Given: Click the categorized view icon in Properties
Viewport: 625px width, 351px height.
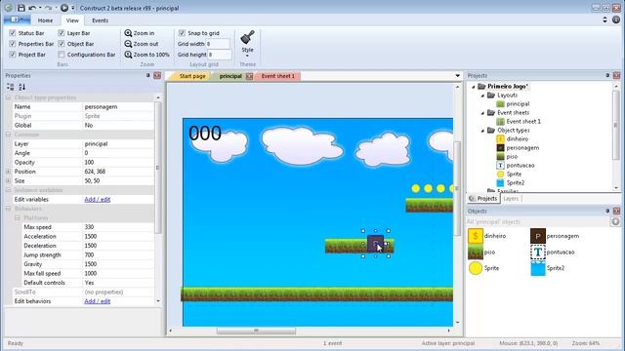Looking at the screenshot, I should pos(11,87).
